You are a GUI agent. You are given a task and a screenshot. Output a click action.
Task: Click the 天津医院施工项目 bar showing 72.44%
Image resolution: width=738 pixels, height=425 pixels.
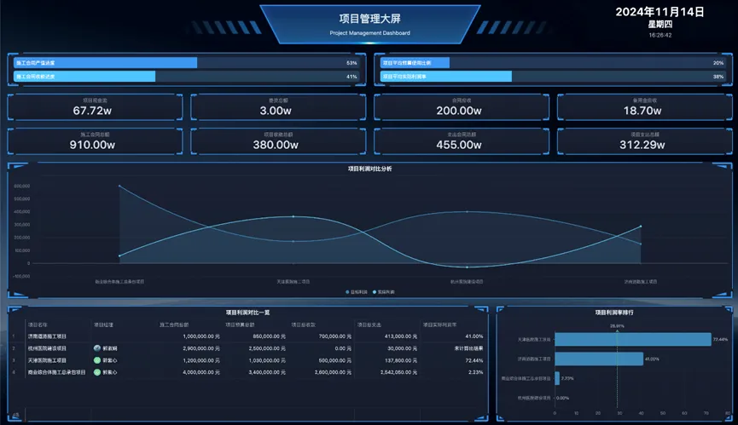(x=632, y=339)
